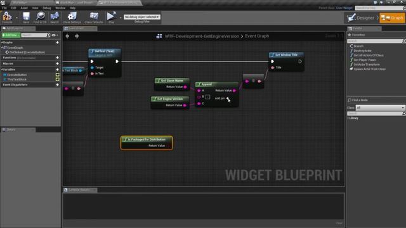406x228 pixels.
Task: Click Set Window Title input execution pin
Action: (272, 61)
